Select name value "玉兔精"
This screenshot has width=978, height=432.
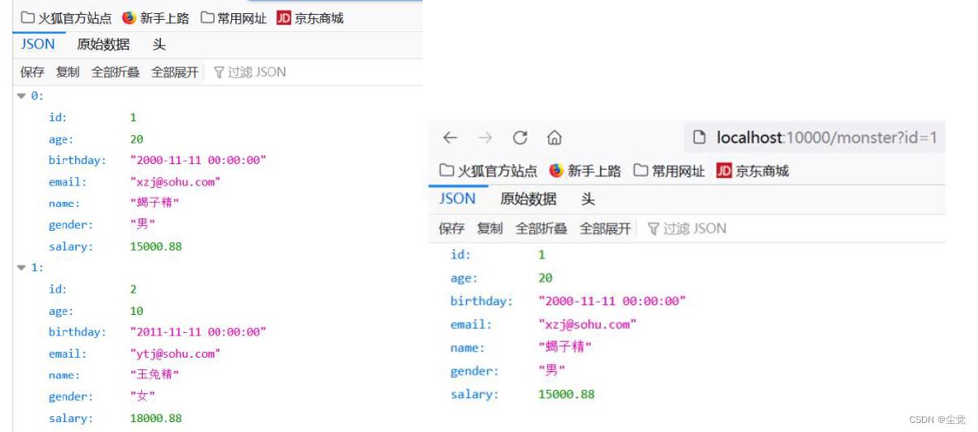point(154,374)
